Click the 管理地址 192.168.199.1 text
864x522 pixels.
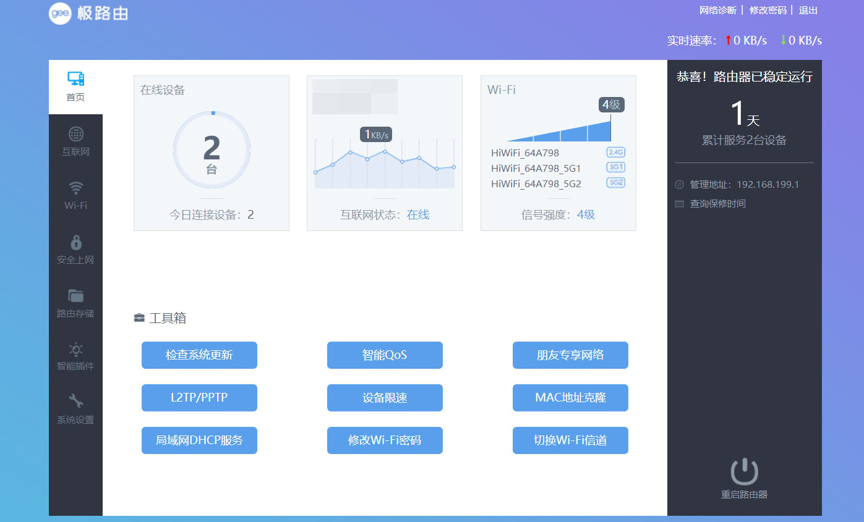[x=745, y=185]
